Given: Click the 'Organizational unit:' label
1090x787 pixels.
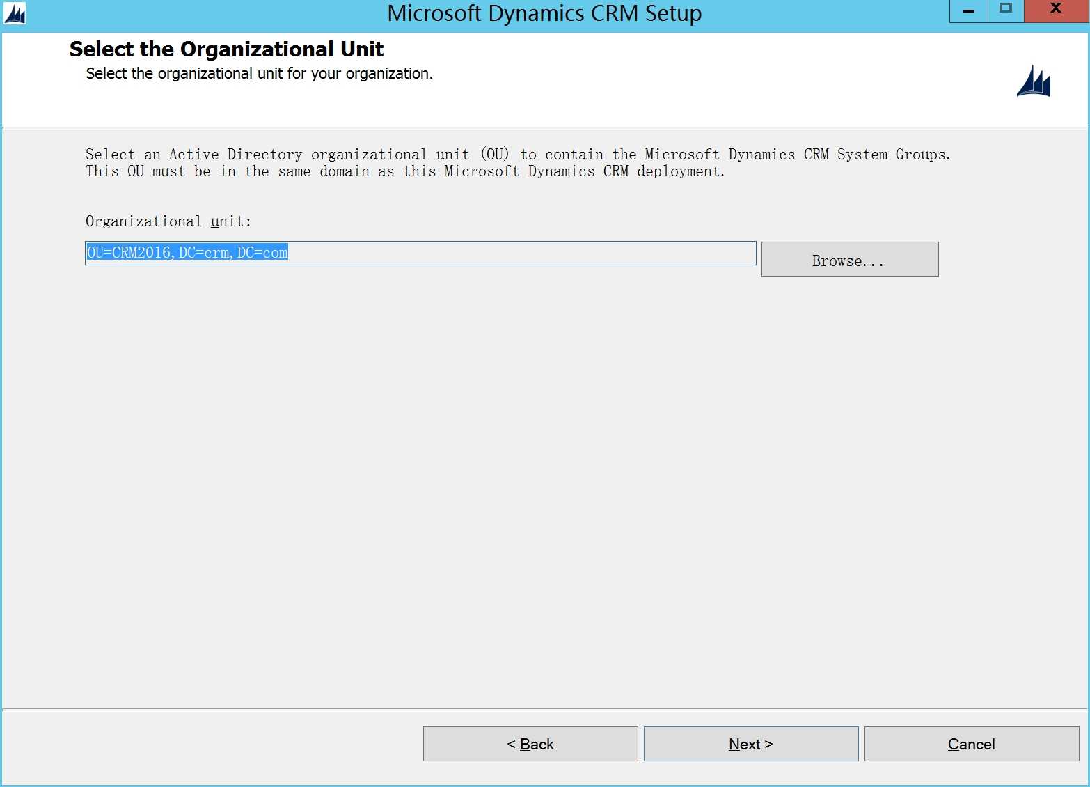Looking at the screenshot, I should (168, 221).
